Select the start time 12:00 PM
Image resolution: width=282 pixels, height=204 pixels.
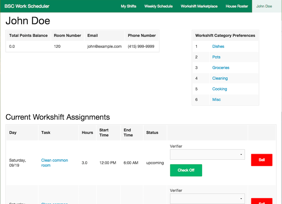click(x=108, y=163)
